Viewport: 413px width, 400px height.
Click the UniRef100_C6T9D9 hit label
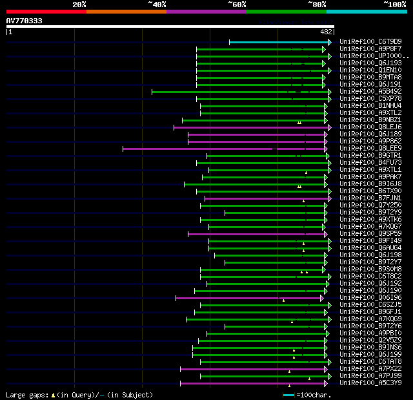click(370, 41)
